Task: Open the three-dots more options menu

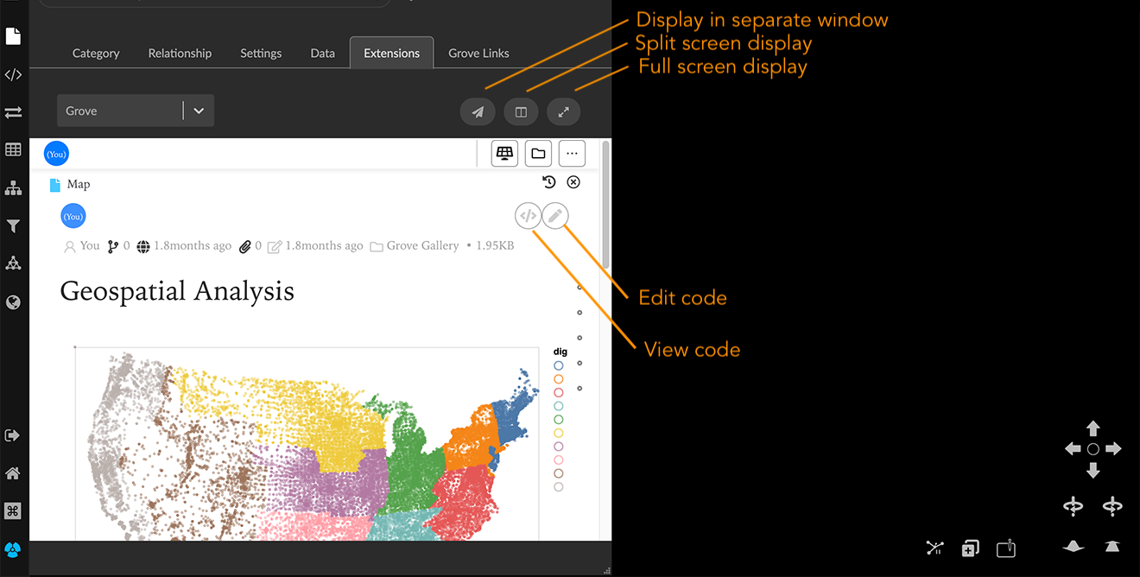Action: point(572,154)
